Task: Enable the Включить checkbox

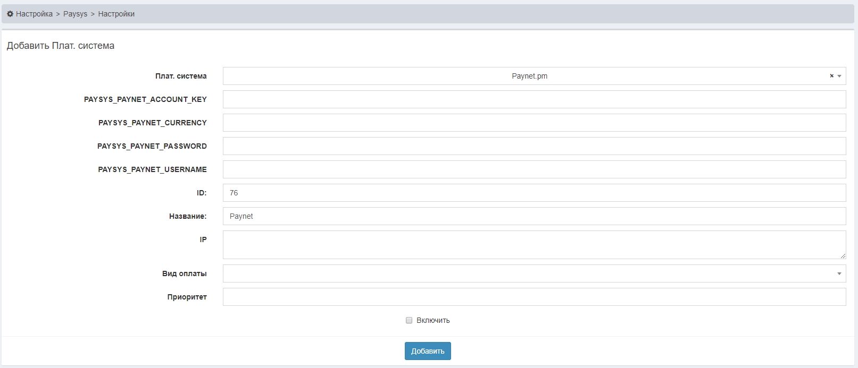Action: tap(409, 320)
